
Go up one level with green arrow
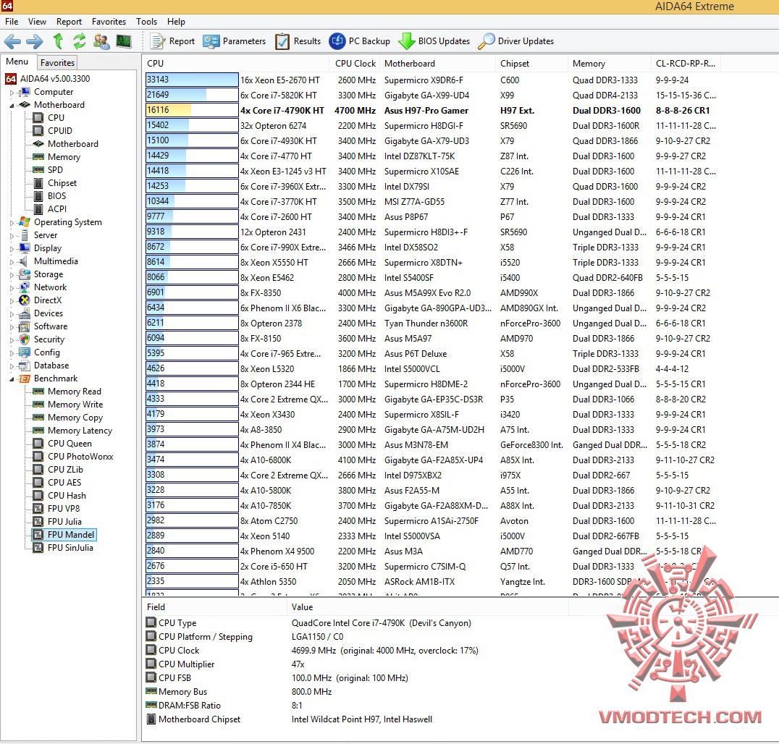coord(58,41)
